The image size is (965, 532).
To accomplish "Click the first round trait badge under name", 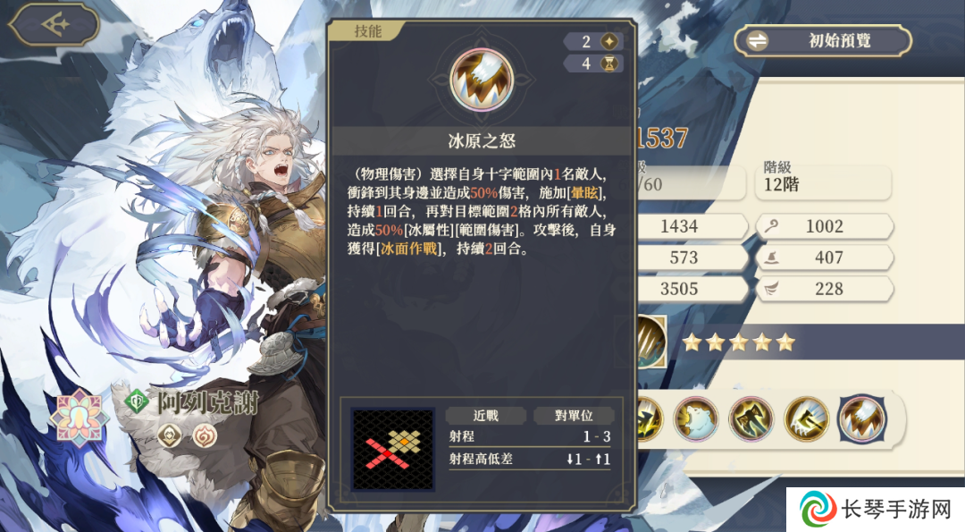I will 169,436.
